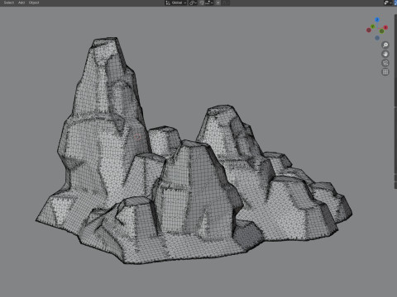Viewport: 397px width, 297px height.
Task: Click the pan view hand icon
Action: point(385,54)
